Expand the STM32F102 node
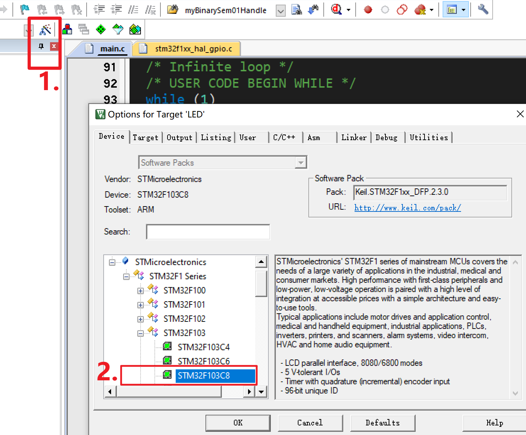This screenshot has width=526, height=435. coord(141,319)
